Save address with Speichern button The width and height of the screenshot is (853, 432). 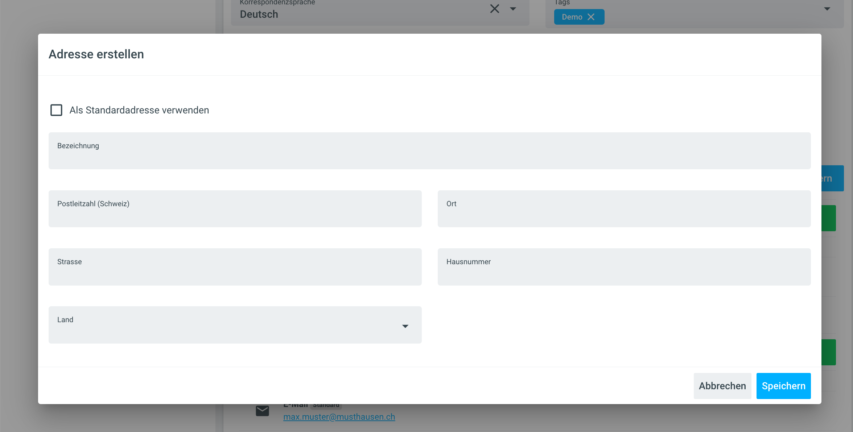783,386
